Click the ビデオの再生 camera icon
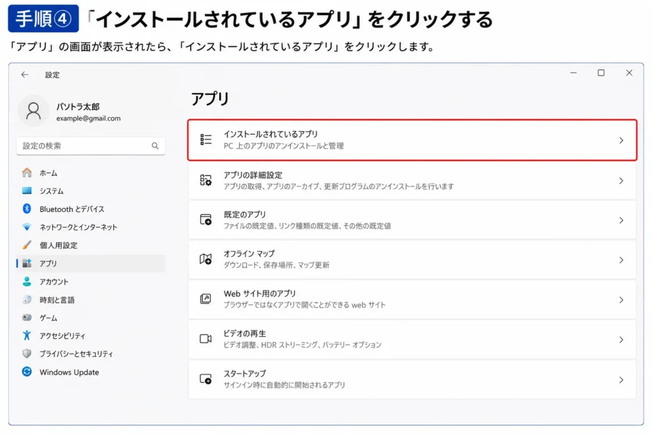 click(x=206, y=339)
